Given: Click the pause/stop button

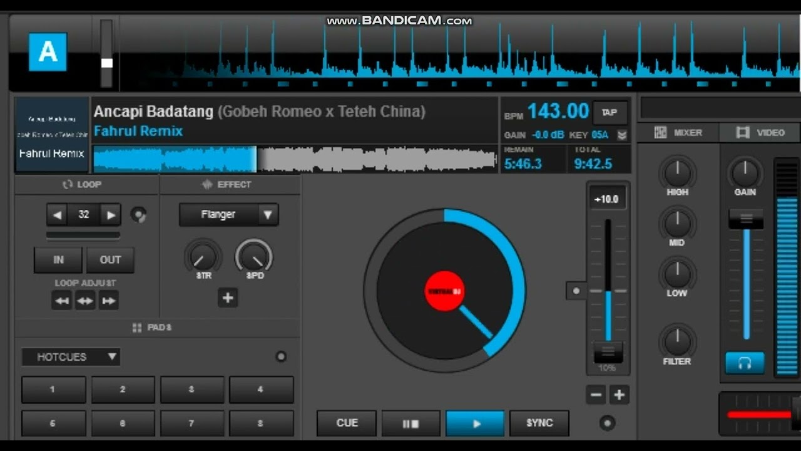Looking at the screenshot, I should click(x=411, y=423).
